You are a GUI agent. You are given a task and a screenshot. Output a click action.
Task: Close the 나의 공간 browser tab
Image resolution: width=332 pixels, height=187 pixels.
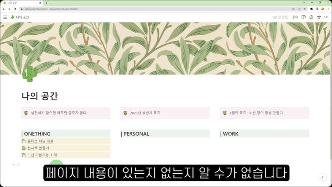40,3
